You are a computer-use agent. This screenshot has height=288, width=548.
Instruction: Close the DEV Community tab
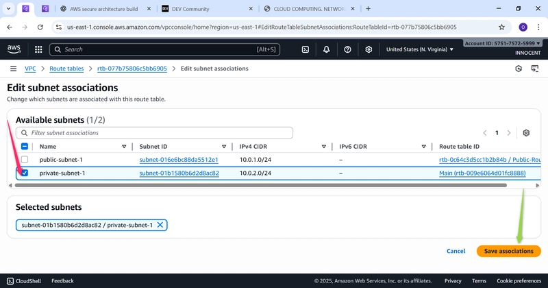coord(251,9)
